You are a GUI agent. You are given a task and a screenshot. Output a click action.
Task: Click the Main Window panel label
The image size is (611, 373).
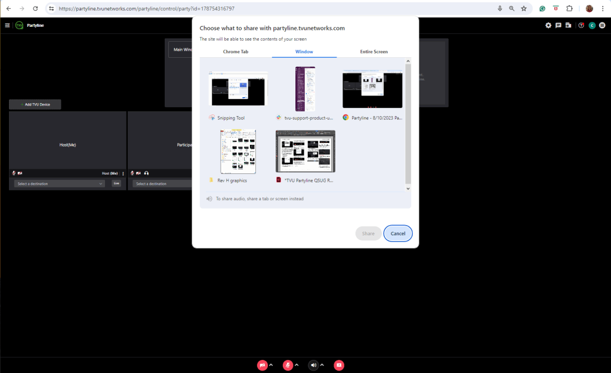click(x=183, y=50)
